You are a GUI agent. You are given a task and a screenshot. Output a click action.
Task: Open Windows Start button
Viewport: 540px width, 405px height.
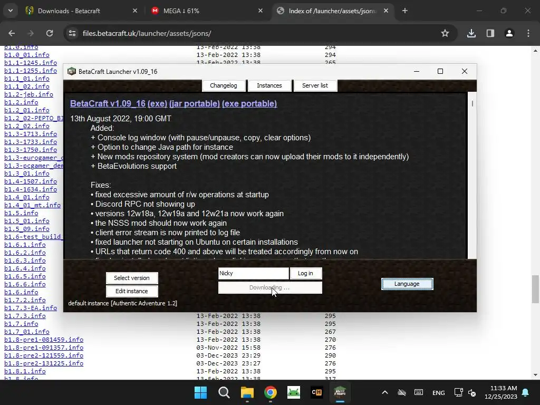[x=200, y=392]
